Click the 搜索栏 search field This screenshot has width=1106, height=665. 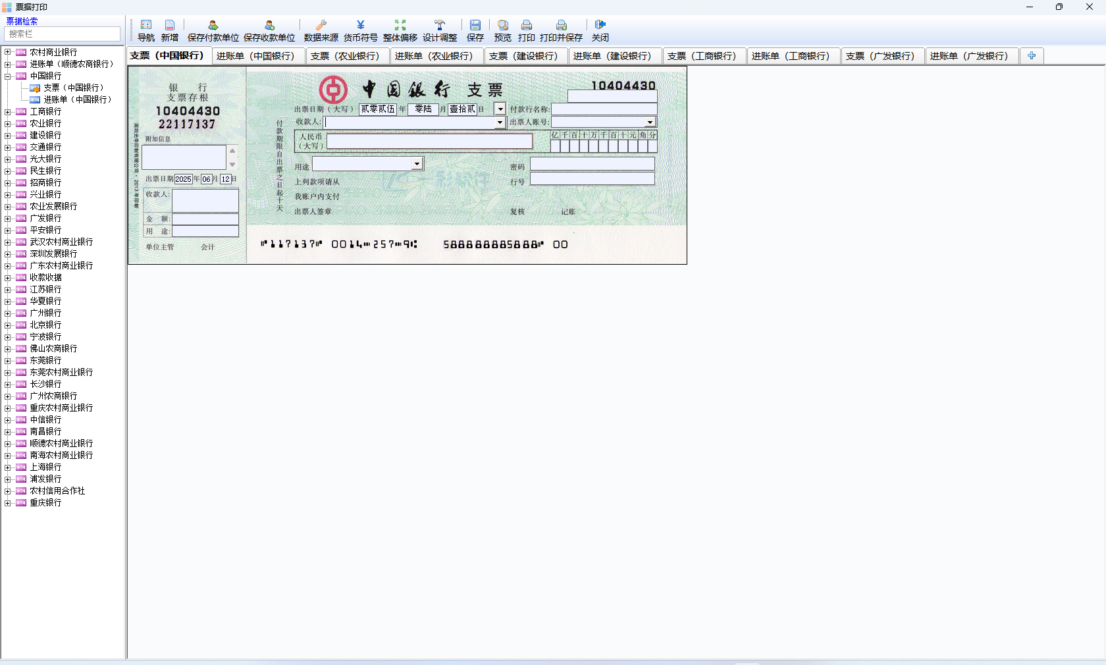63,34
